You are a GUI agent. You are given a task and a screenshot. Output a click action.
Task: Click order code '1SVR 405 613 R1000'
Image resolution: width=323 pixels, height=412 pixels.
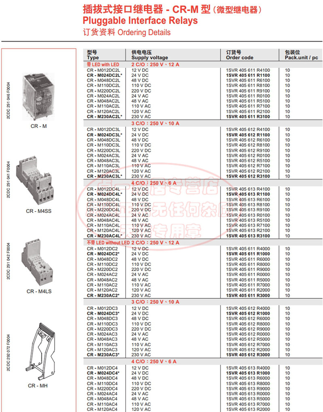[x=248, y=373]
